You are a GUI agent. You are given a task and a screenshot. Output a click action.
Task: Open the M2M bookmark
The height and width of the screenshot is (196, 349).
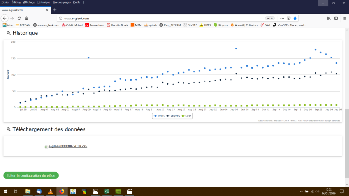coord(136,25)
